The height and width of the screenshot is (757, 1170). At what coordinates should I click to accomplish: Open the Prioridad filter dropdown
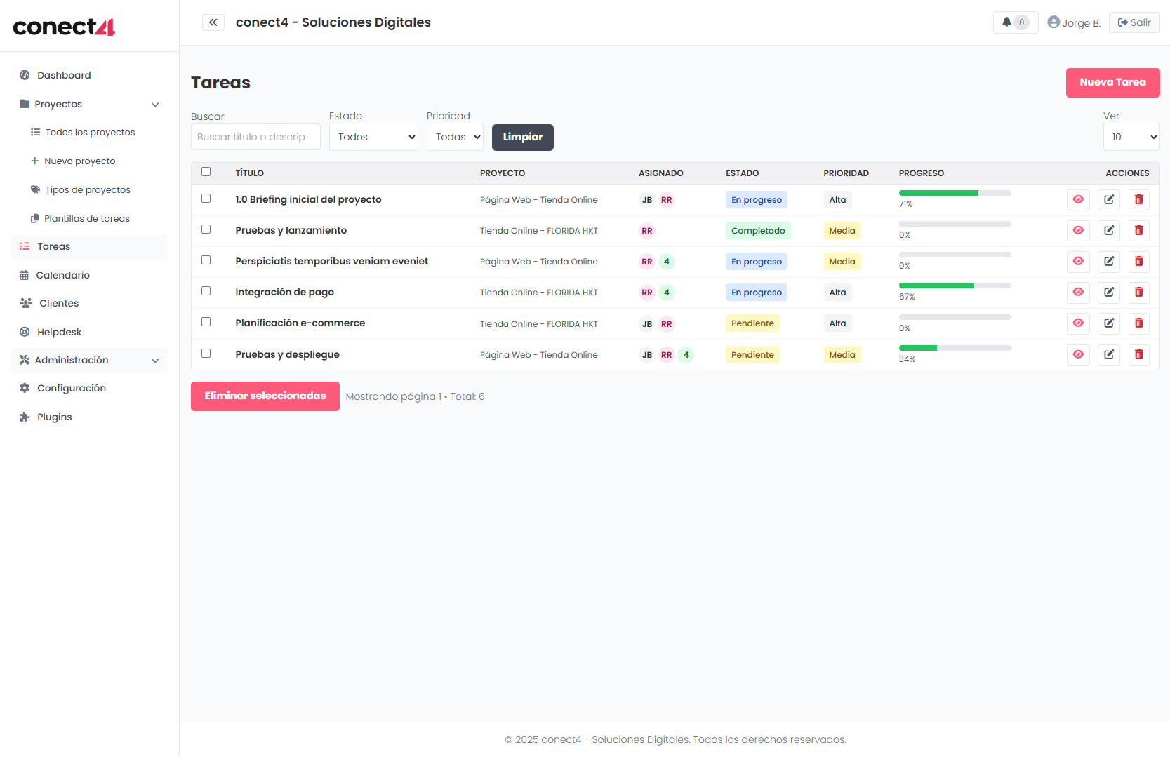point(455,137)
